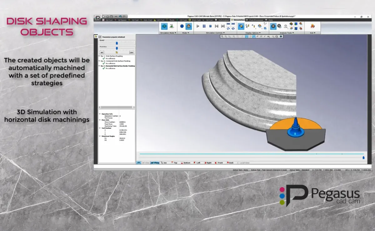Click the first Display Options icon
The height and width of the screenshot is (231, 375).
[241, 26]
